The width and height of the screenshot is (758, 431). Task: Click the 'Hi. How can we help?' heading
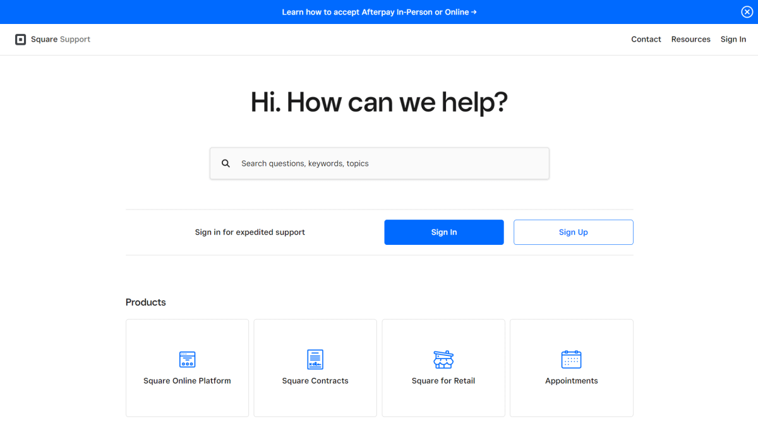(379, 102)
